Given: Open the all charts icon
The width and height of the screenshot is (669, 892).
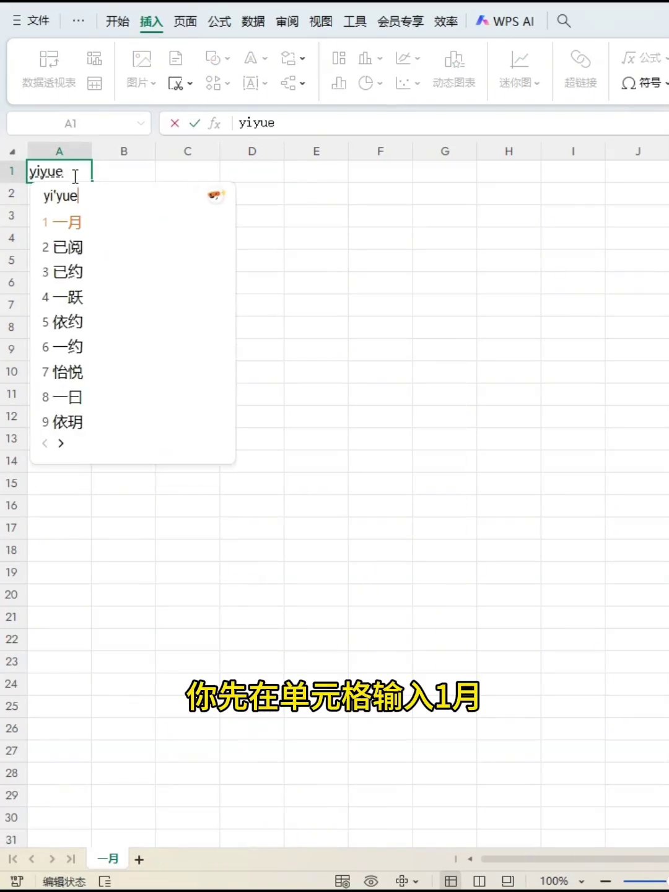Looking at the screenshot, I should coord(339,58).
